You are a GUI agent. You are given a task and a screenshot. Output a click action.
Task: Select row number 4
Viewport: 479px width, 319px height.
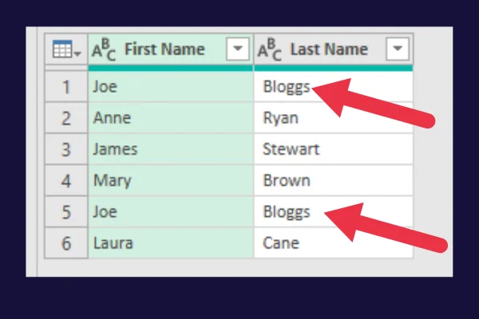pyautogui.click(x=66, y=180)
